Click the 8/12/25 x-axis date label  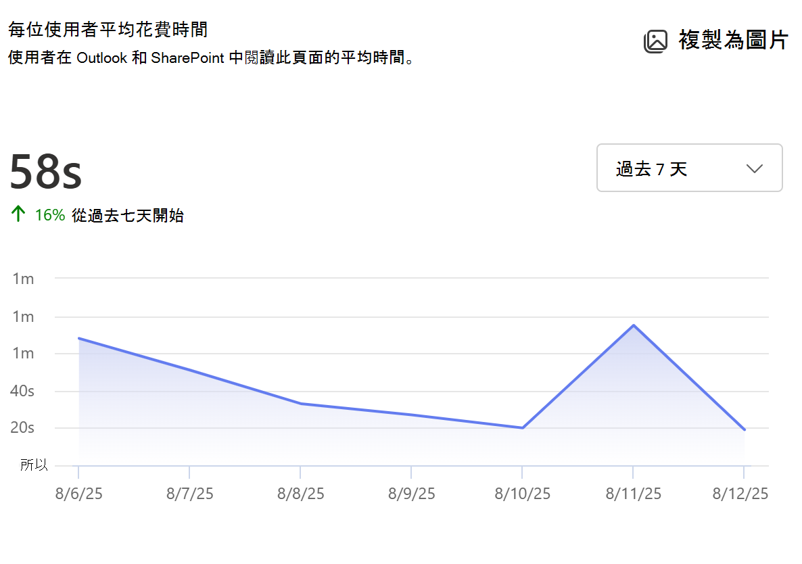click(x=740, y=494)
